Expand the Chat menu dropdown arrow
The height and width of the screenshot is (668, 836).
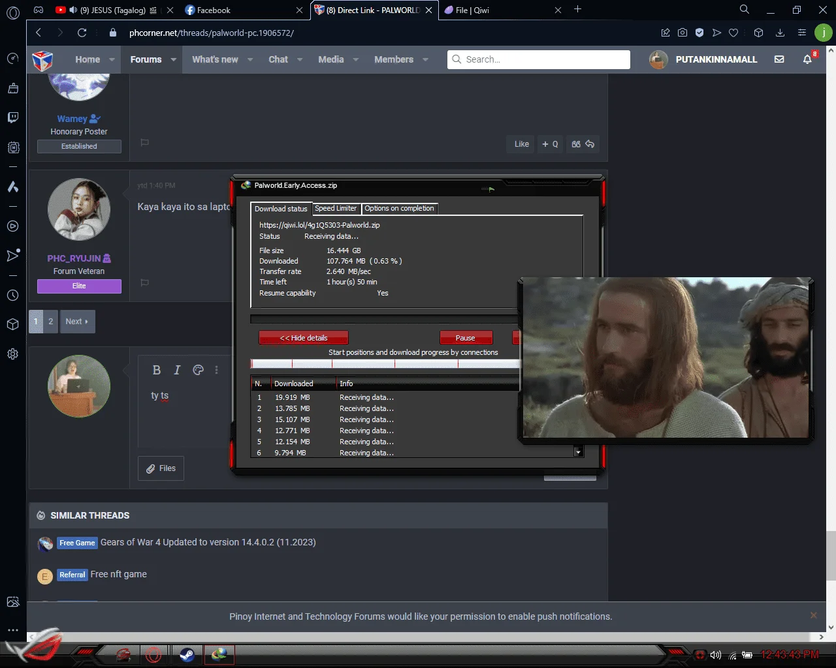[x=300, y=59]
